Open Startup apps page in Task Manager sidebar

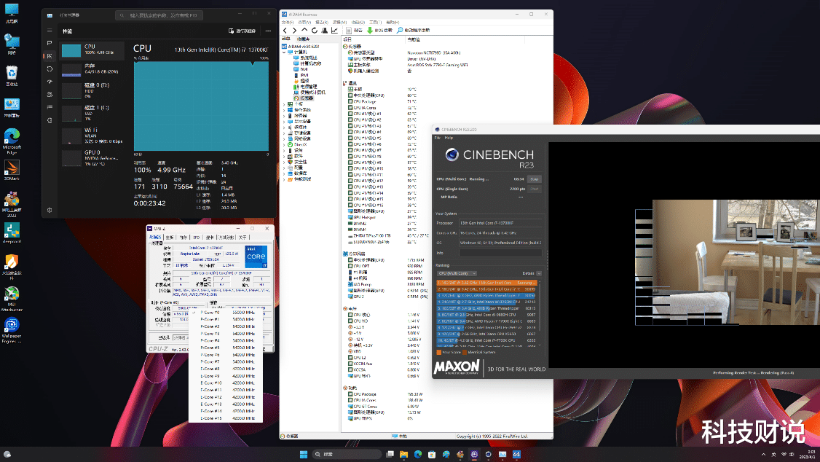pyautogui.click(x=50, y=82)
